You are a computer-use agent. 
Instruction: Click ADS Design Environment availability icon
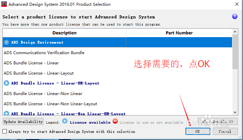click(x=6, y=42)
